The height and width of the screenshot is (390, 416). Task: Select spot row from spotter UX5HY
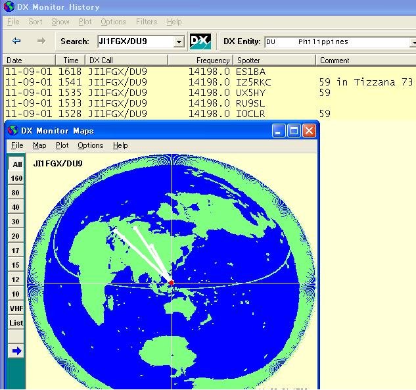210,93
